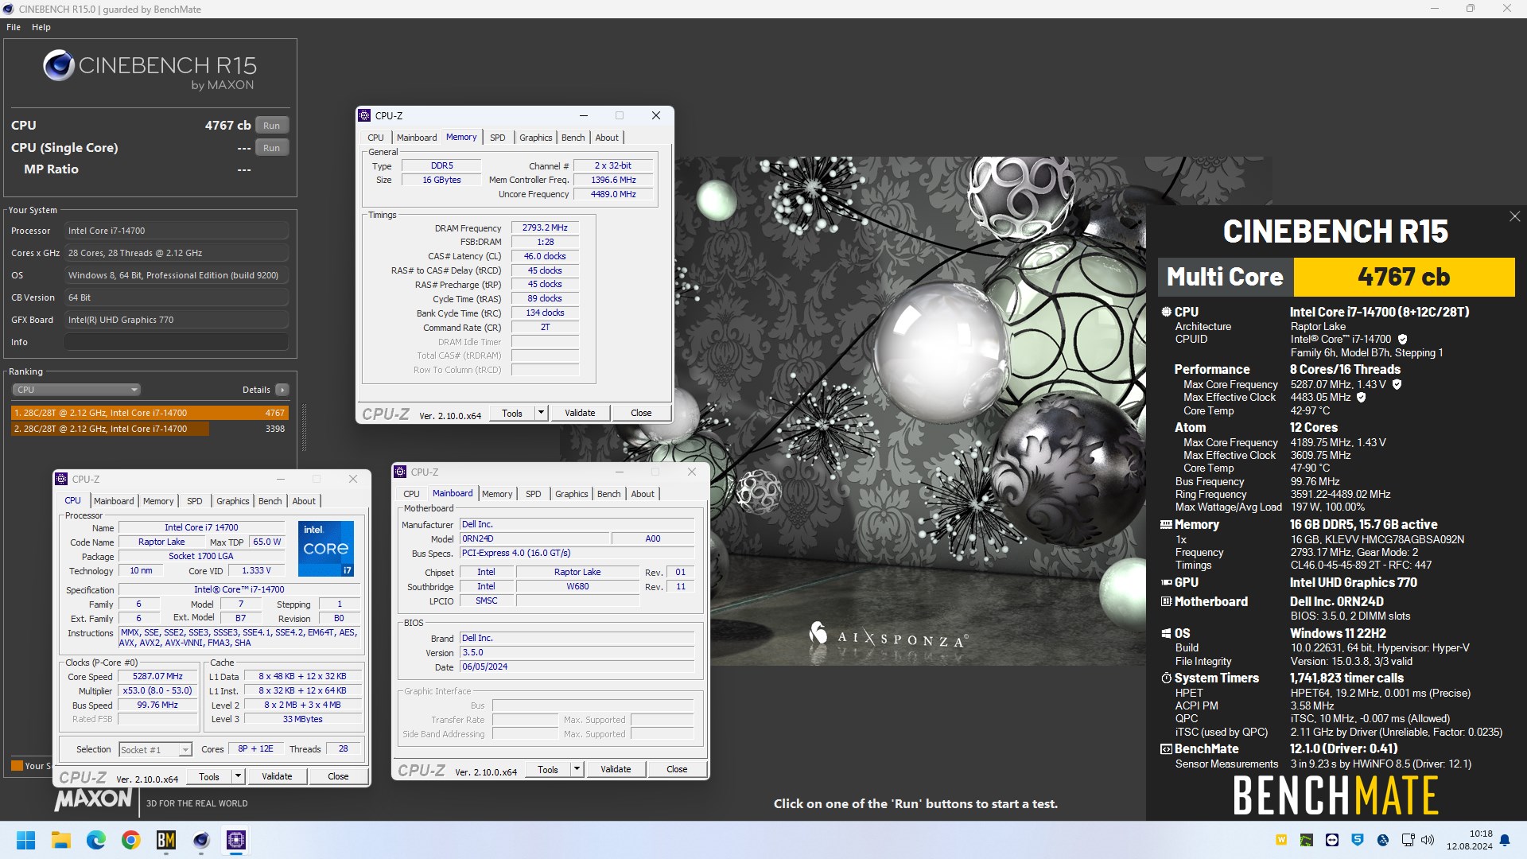Click Tools button in CPU tab CPU-Z window

tap(209, 776)
